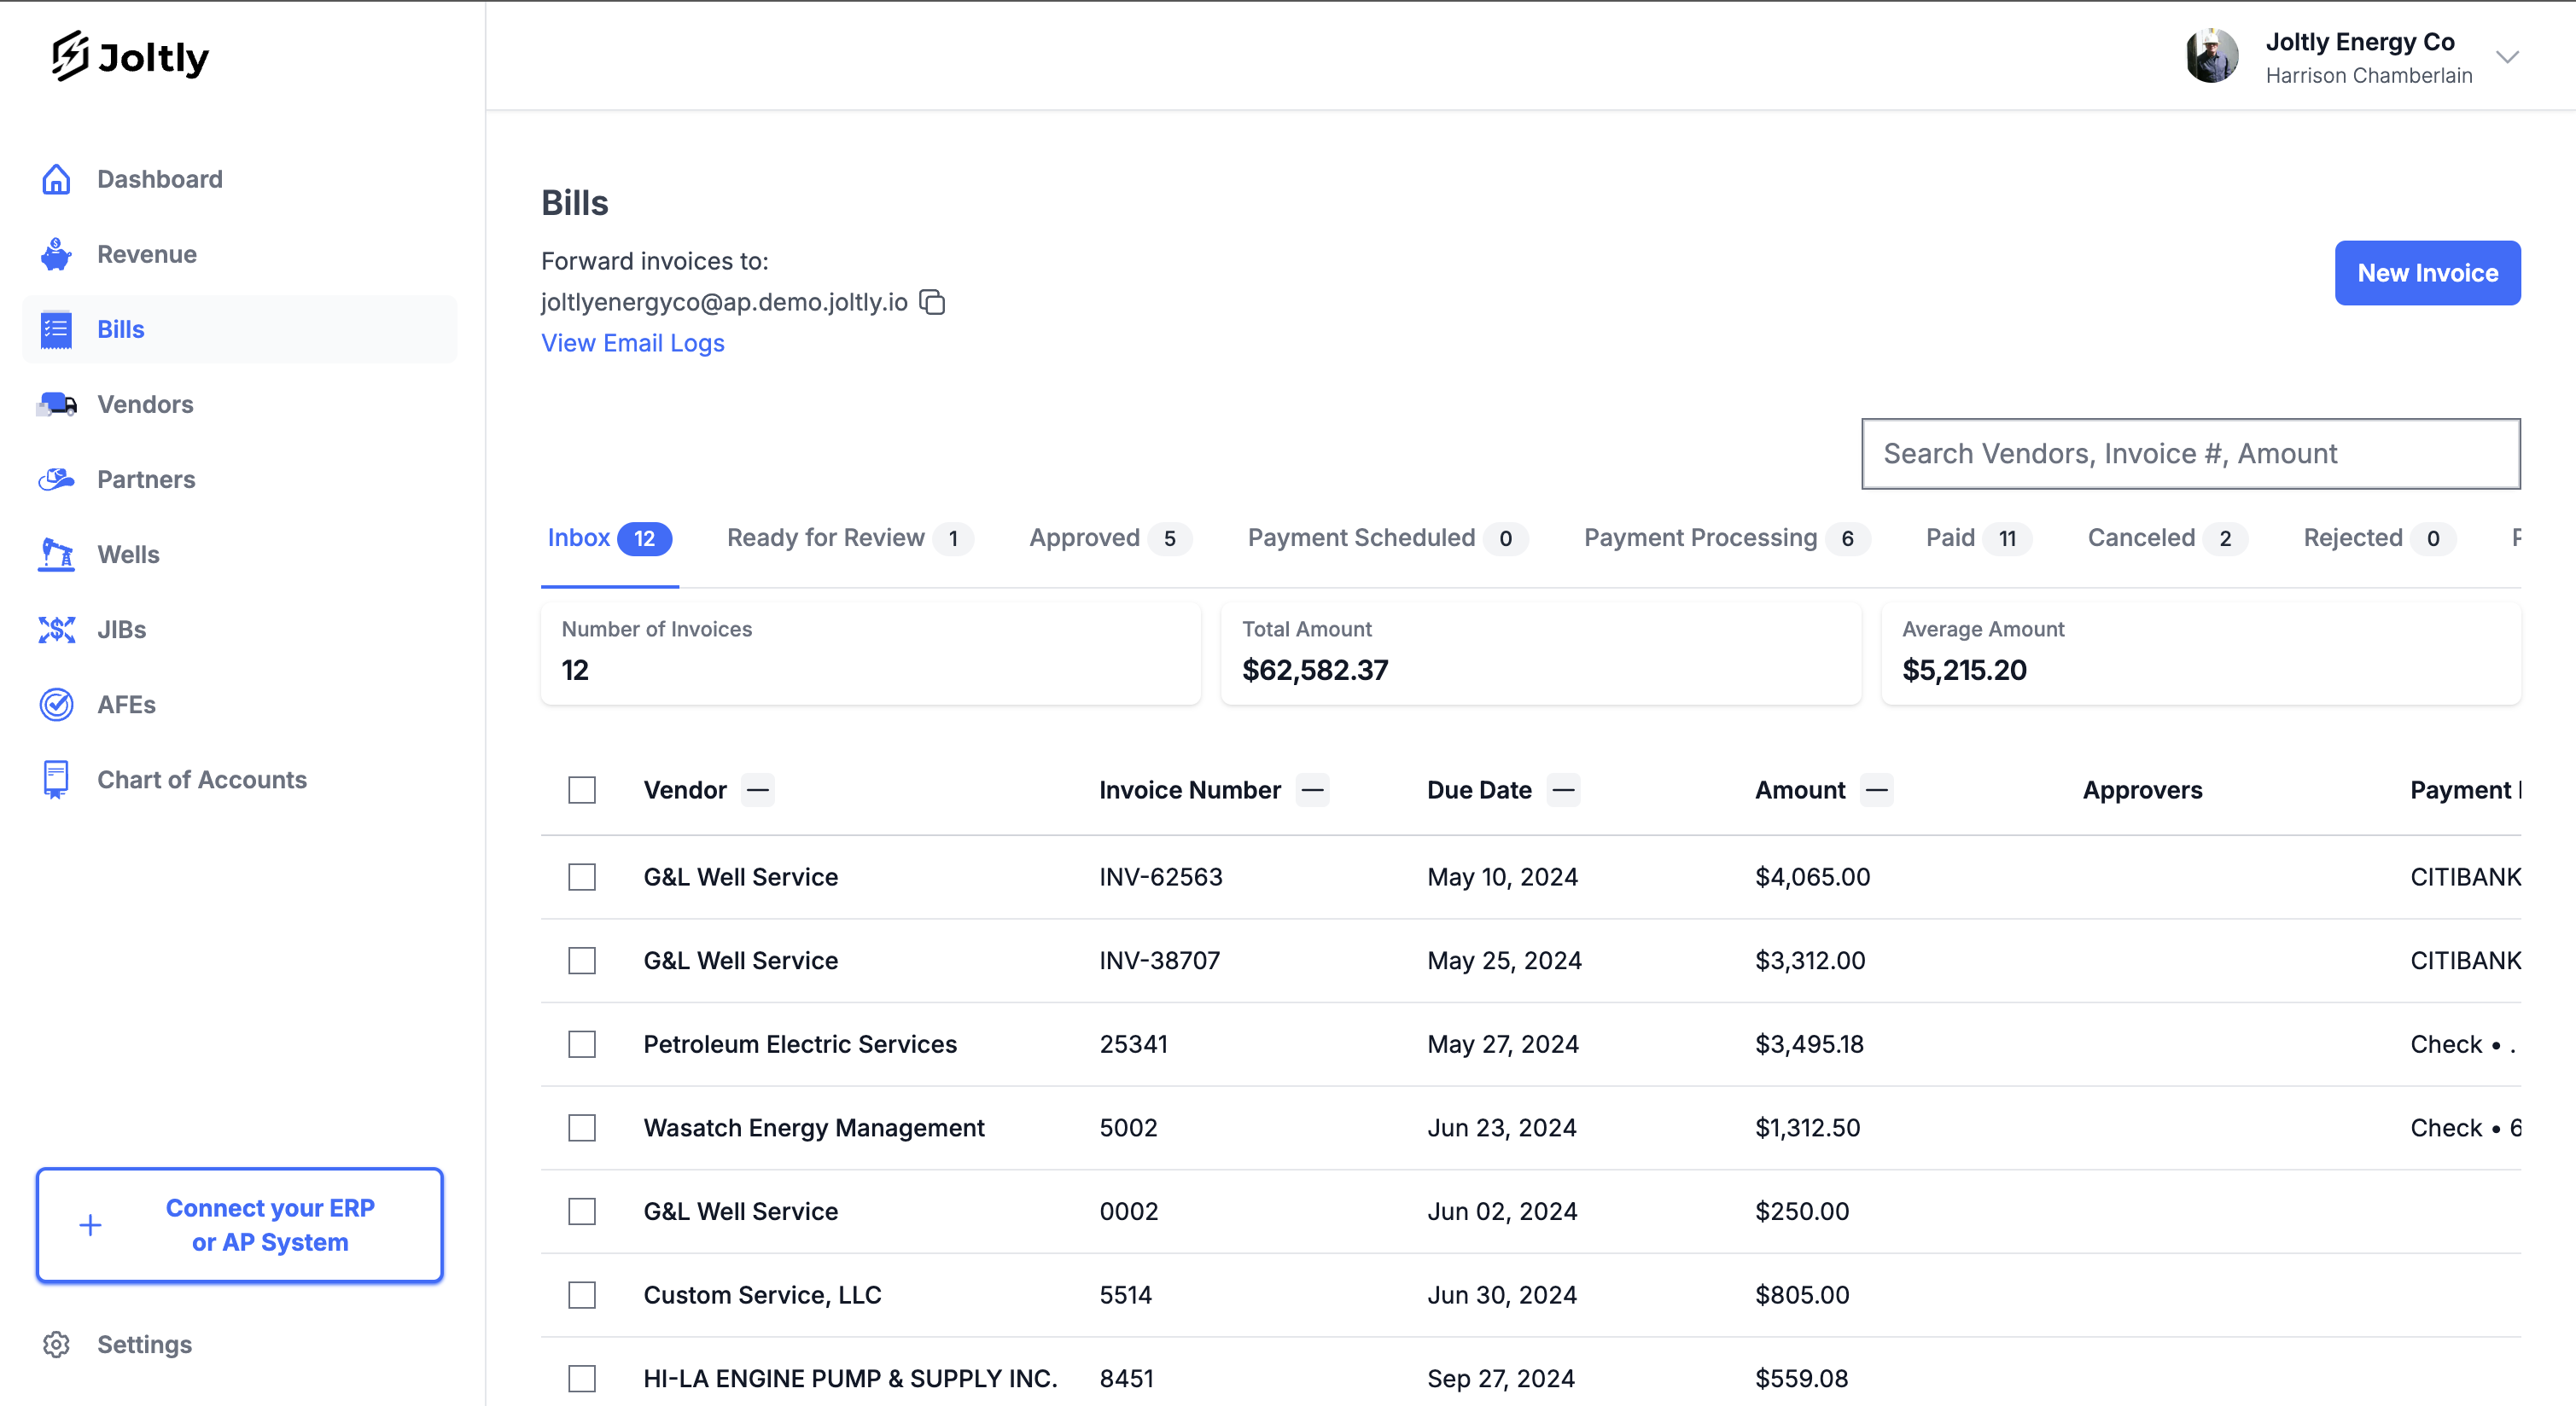2576x1406 pixels.
Task: Create a New Invoice
Action: pyautogui.click(x=2427, y=273)
